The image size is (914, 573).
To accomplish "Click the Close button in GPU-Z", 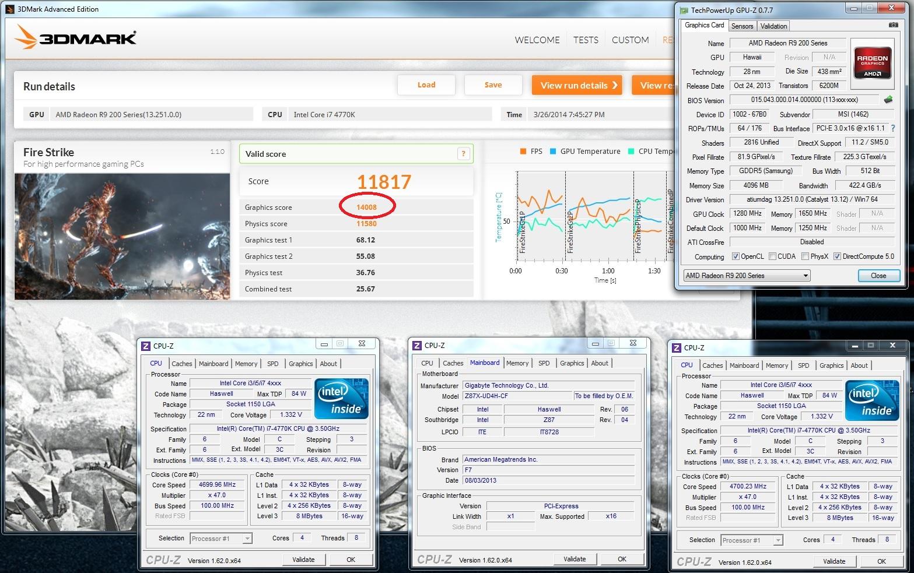I will pos(878,276).
